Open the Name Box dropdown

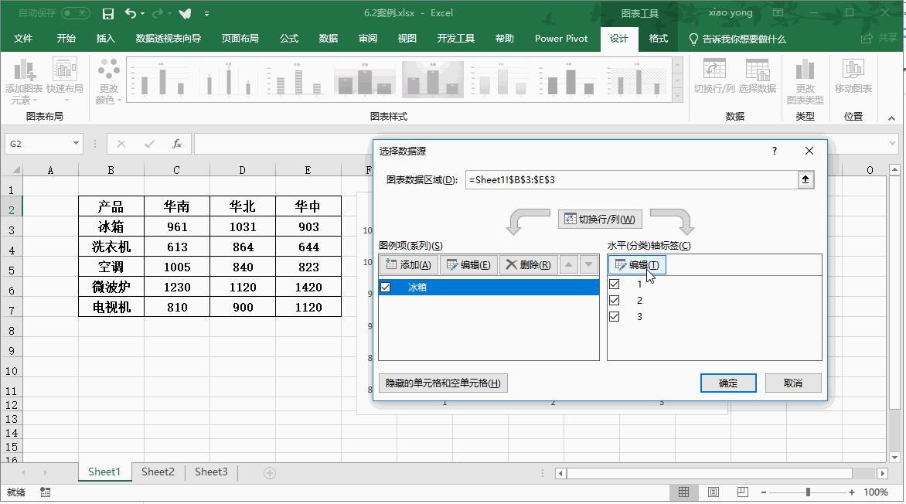[75, 144]
